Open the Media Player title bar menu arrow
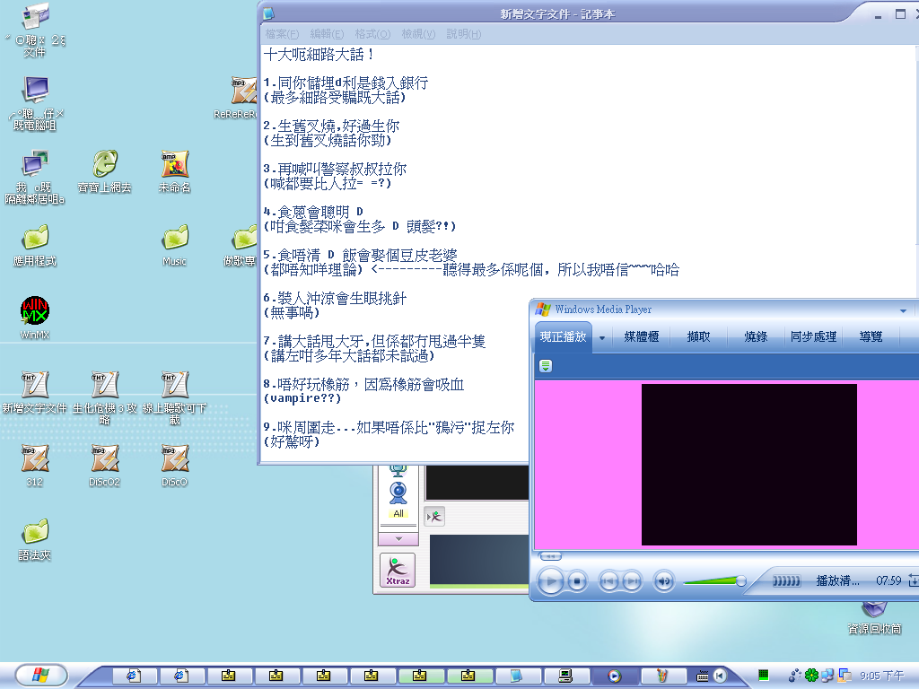 tap(903, 310)
